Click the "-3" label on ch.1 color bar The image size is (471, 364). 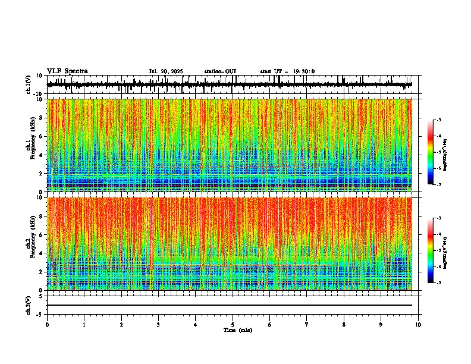pyautogui.click(x=439, y=120)
